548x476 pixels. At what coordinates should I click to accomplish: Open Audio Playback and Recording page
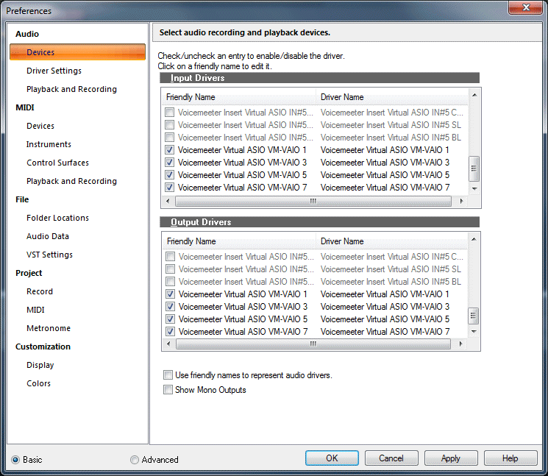71,89
